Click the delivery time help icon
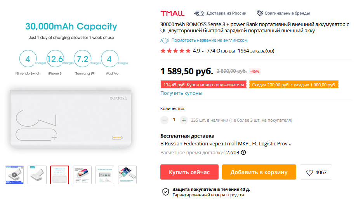The height and width of the screenshot is (206, 356). click(x=243, y=152)
